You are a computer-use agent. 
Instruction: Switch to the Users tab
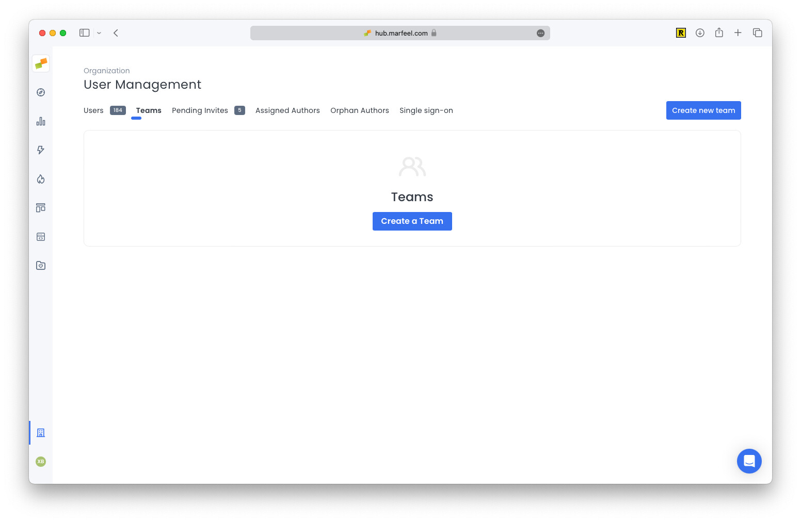[93, 110]
